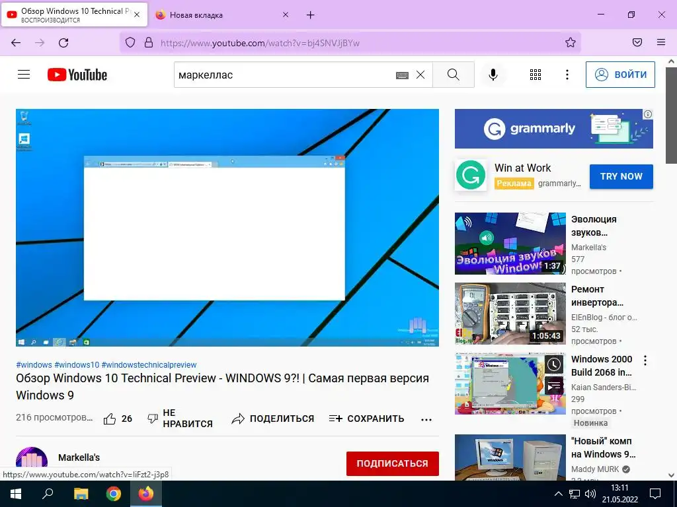Close the Новая вкладка tab
Image resolution: width=677 pixels, height=507 pixels.
286,15
